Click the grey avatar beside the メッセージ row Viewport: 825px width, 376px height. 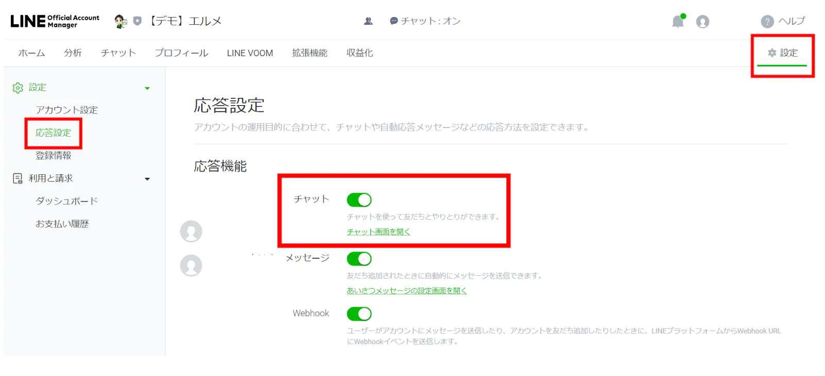pyautogui.click(x=191, y=265)
